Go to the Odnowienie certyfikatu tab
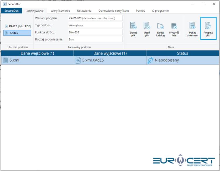The width and height of the screenshot is (220, 171). tap(114, 11)
